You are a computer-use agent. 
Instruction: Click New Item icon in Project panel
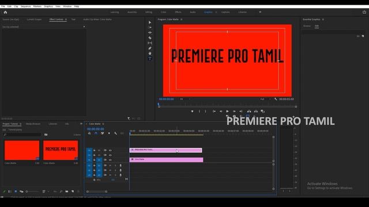click(73, 191)
